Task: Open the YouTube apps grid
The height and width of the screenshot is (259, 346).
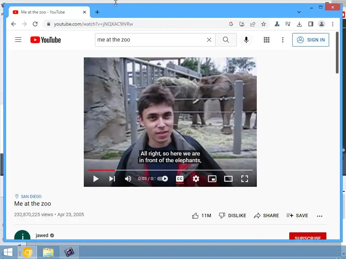Action: 267,40
